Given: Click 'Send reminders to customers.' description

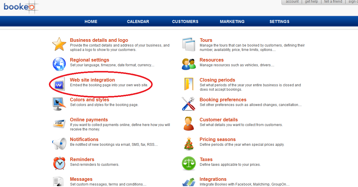Looking at the screenshot, I should 95,165.
